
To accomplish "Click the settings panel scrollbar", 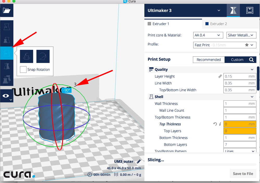I will click(x=258, y=79).
